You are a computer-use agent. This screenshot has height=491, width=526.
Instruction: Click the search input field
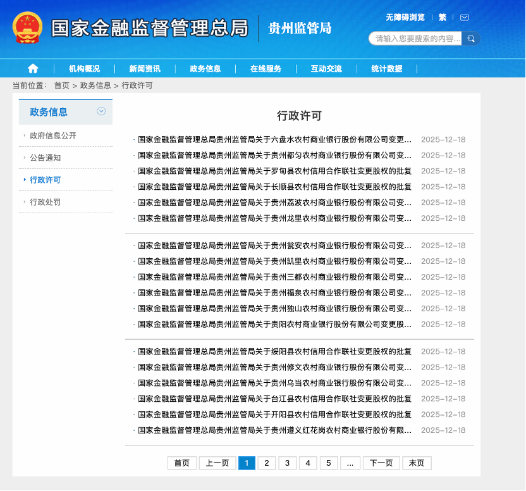tap(414, 38)
